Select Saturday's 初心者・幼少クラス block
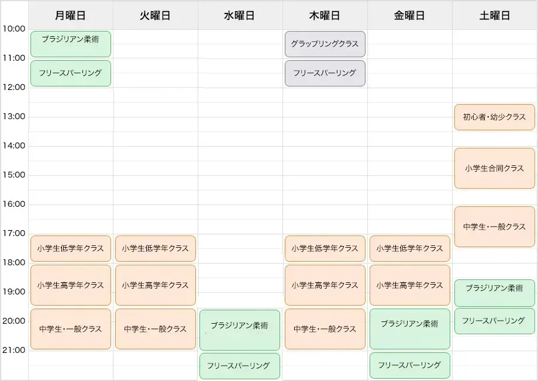This screenshot has width=538, height=381. [x=494, y=117]
